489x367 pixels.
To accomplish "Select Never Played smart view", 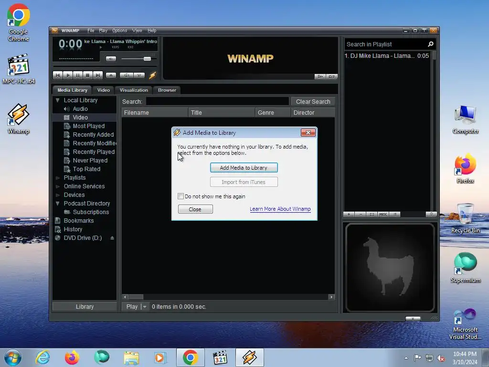I will point(90,161).
